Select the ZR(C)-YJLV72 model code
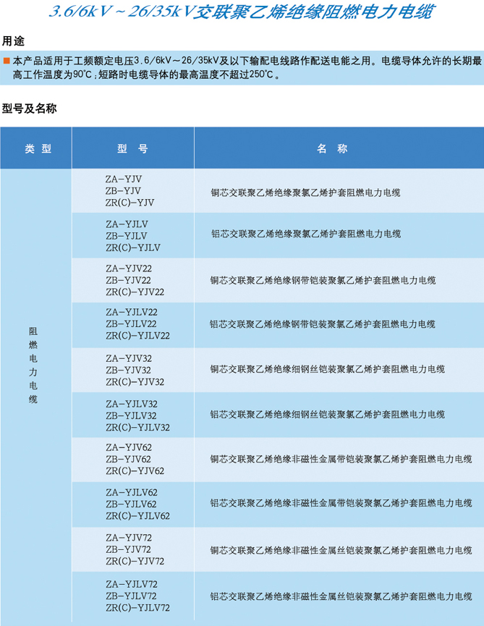 click(x=137, y=607)
